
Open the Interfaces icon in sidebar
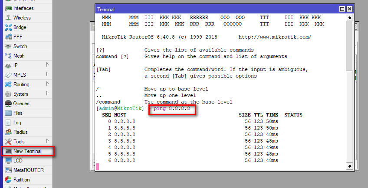[8, 8]
